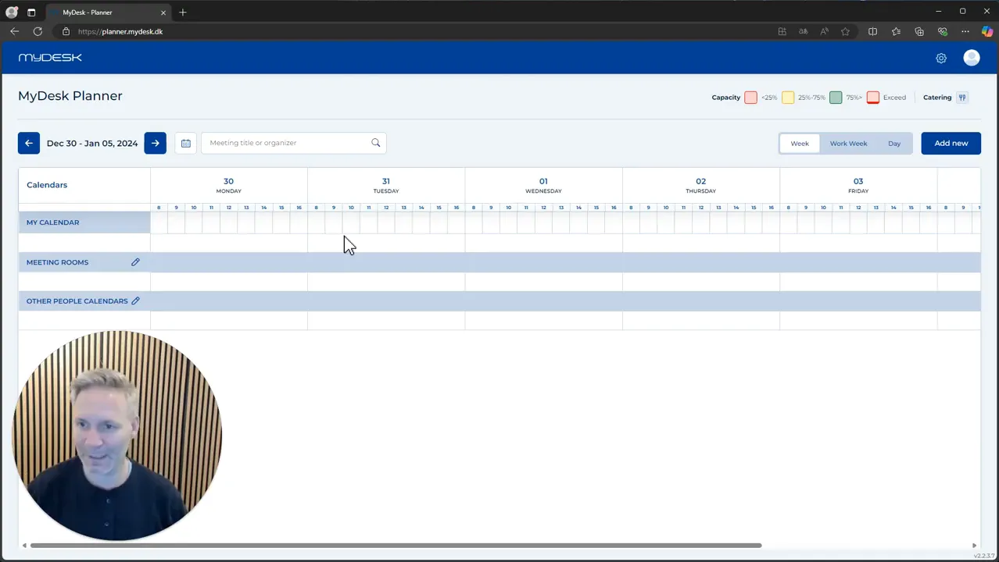
Task: Click the scrollbar left arrow
Action: 24,546
